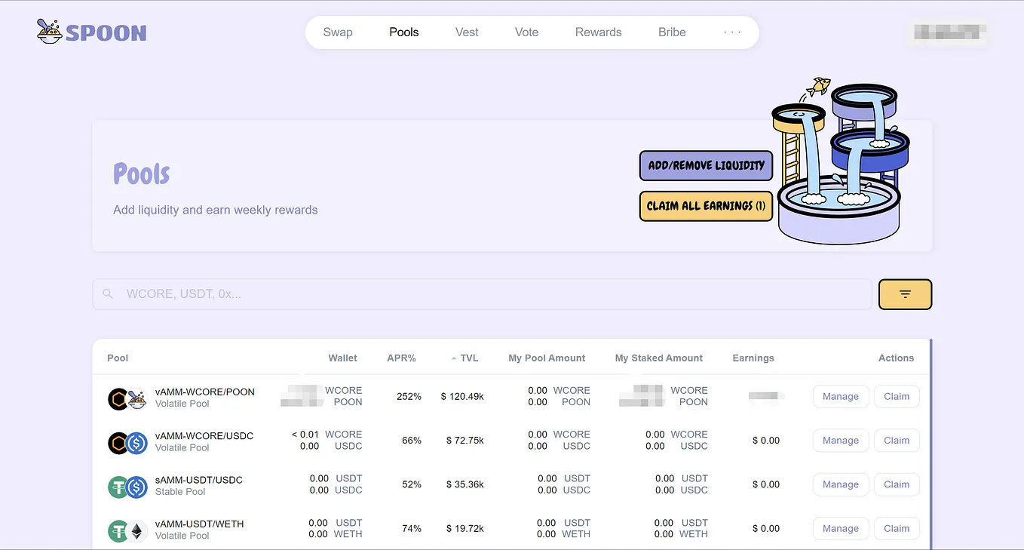Click the Earnings column header

pyautogui.click(x=753, y=358)
